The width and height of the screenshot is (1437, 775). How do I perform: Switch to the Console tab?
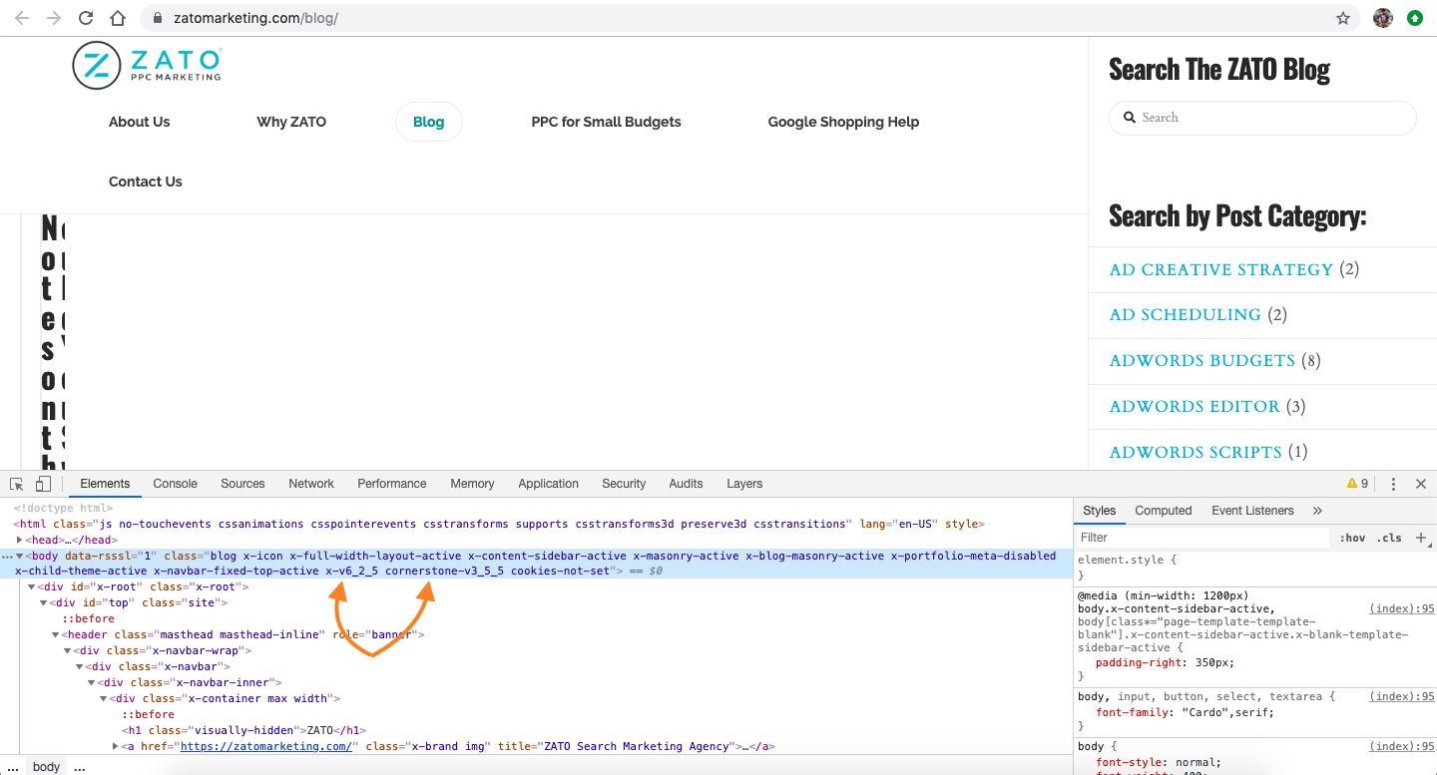point(176,484)
